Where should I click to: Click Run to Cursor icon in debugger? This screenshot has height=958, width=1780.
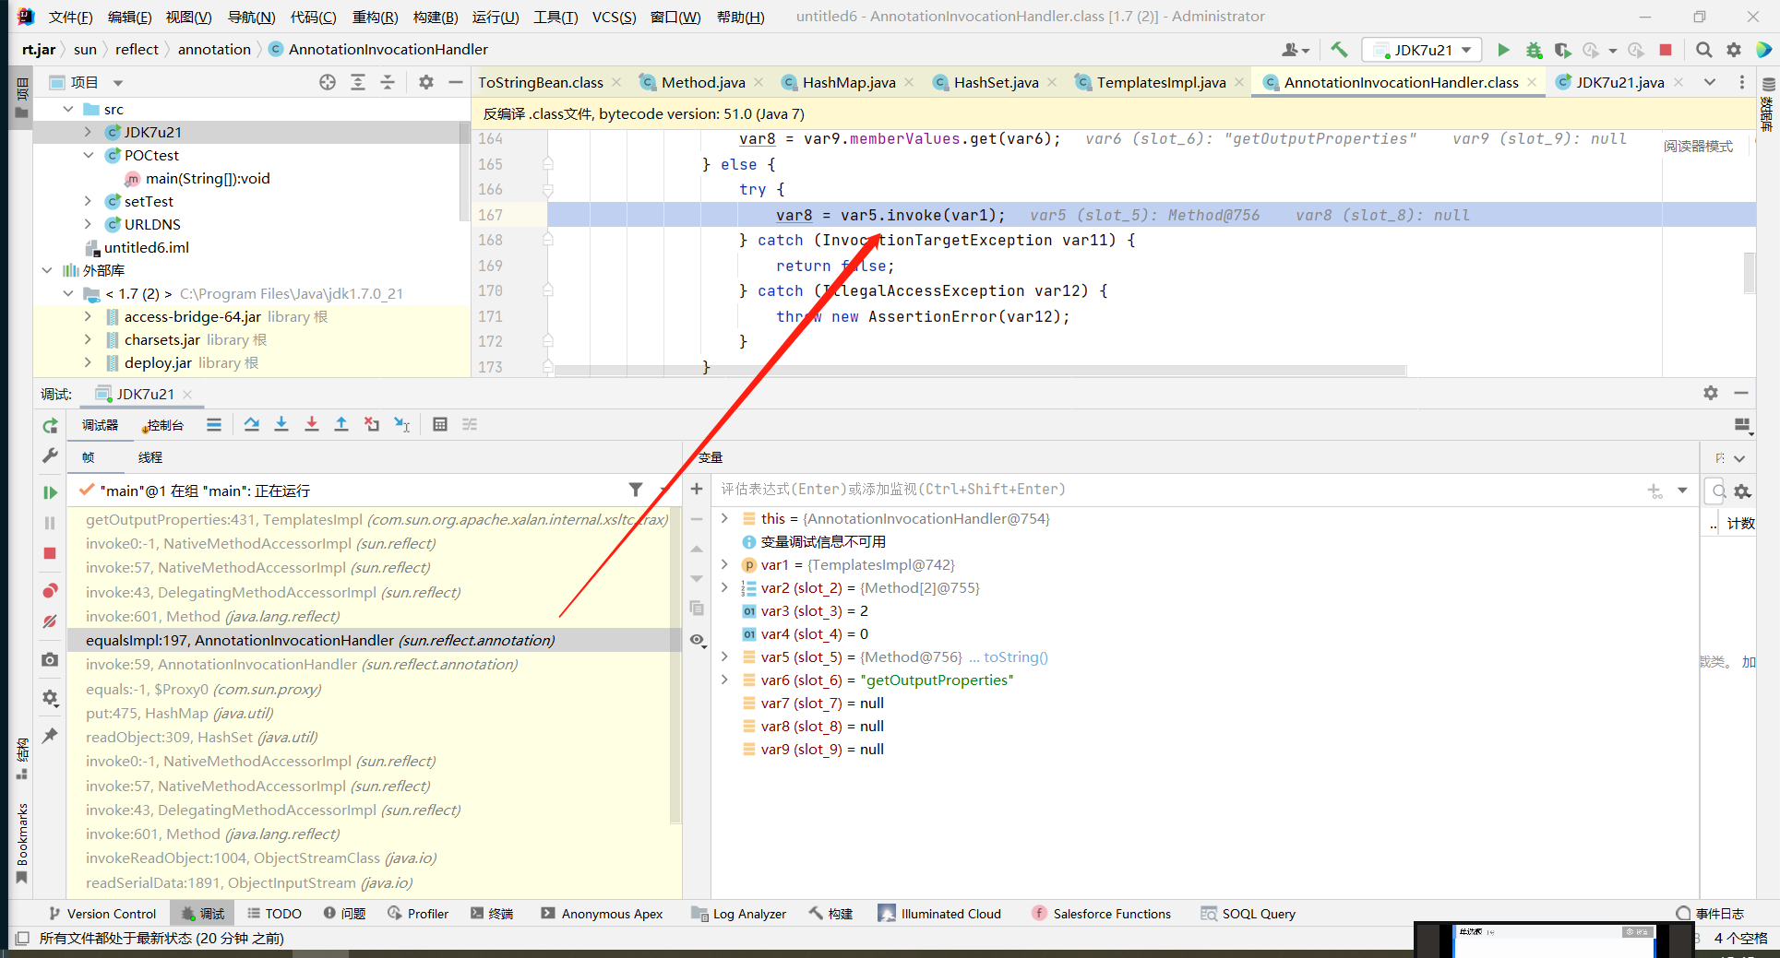point(402,424)
